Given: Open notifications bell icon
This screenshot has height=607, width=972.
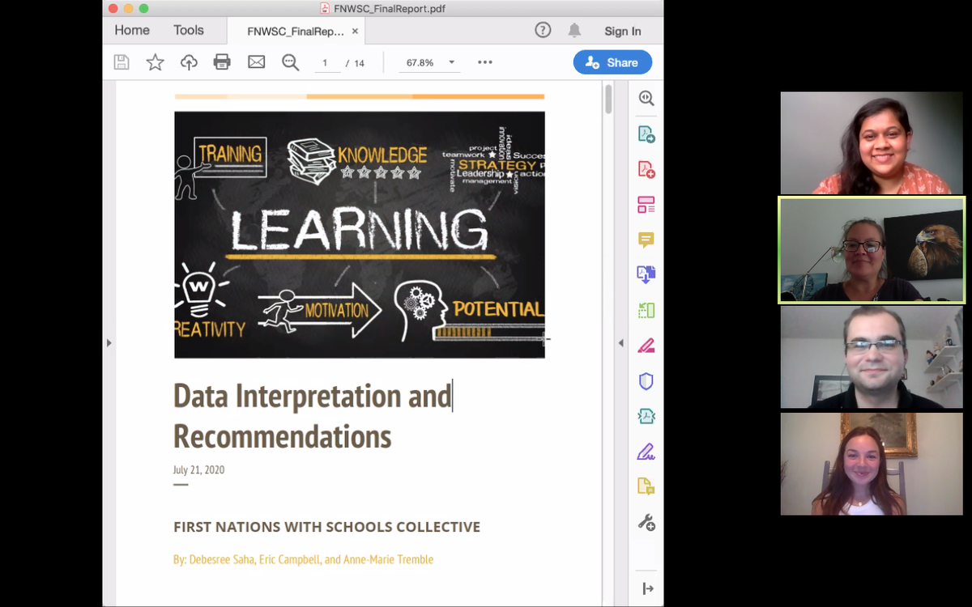Looking at the screenshot, I should point(574,31).
